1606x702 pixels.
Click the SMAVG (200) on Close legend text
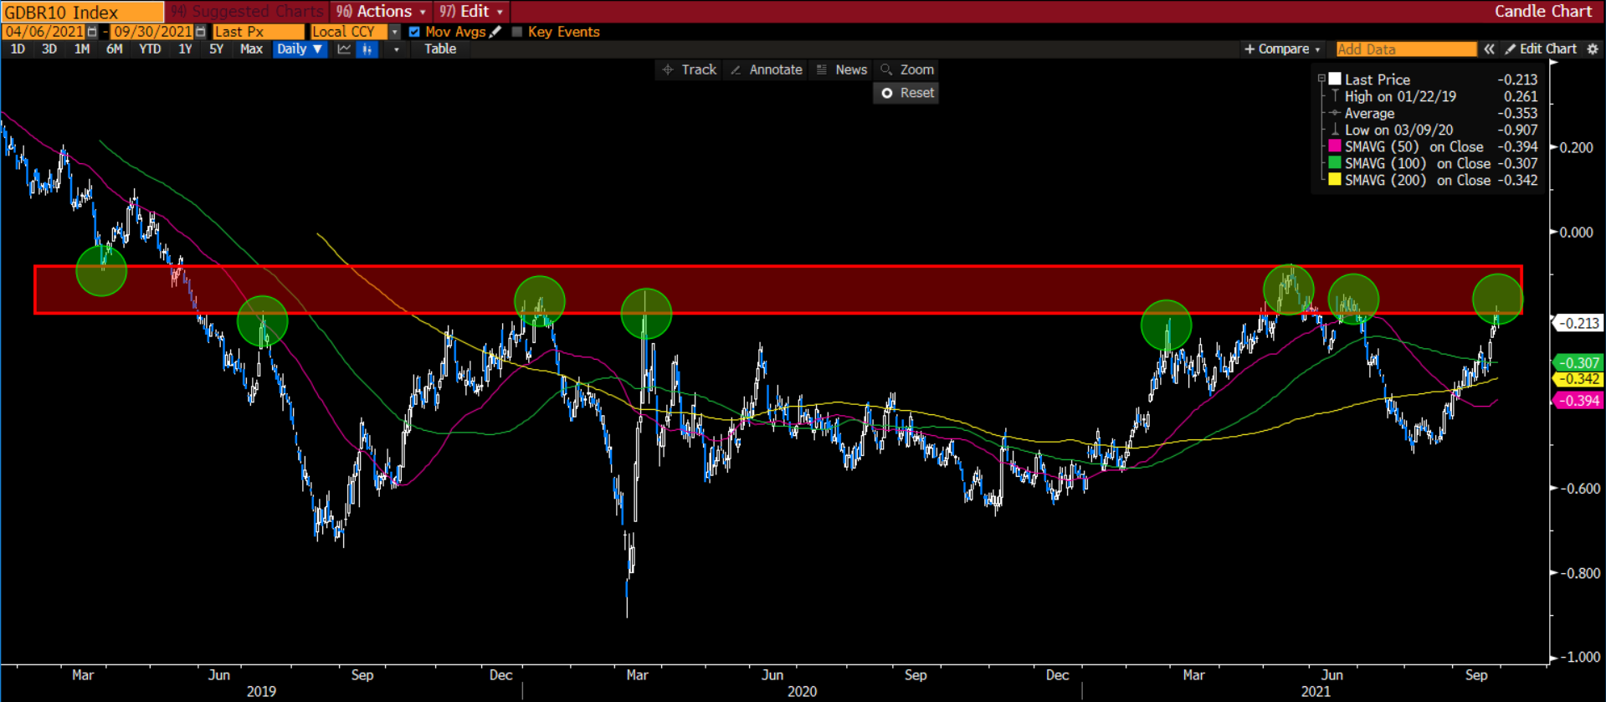click(1418, 180)
